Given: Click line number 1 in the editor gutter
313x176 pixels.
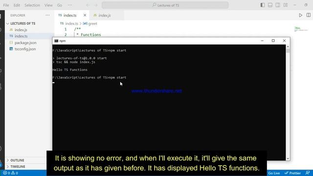Looking at the screenshot, I should tap(66, 29).
